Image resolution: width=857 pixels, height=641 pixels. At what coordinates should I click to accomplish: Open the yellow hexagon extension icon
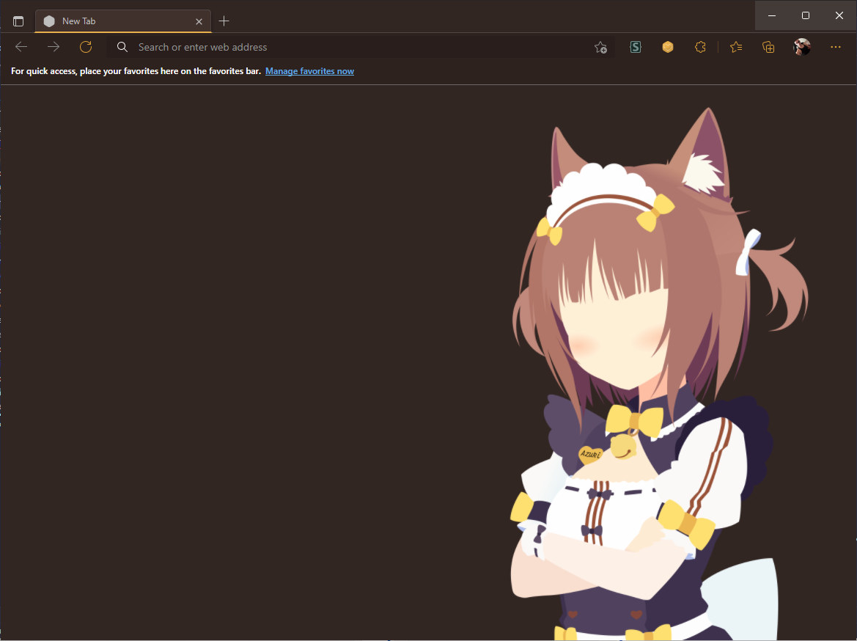668,47
